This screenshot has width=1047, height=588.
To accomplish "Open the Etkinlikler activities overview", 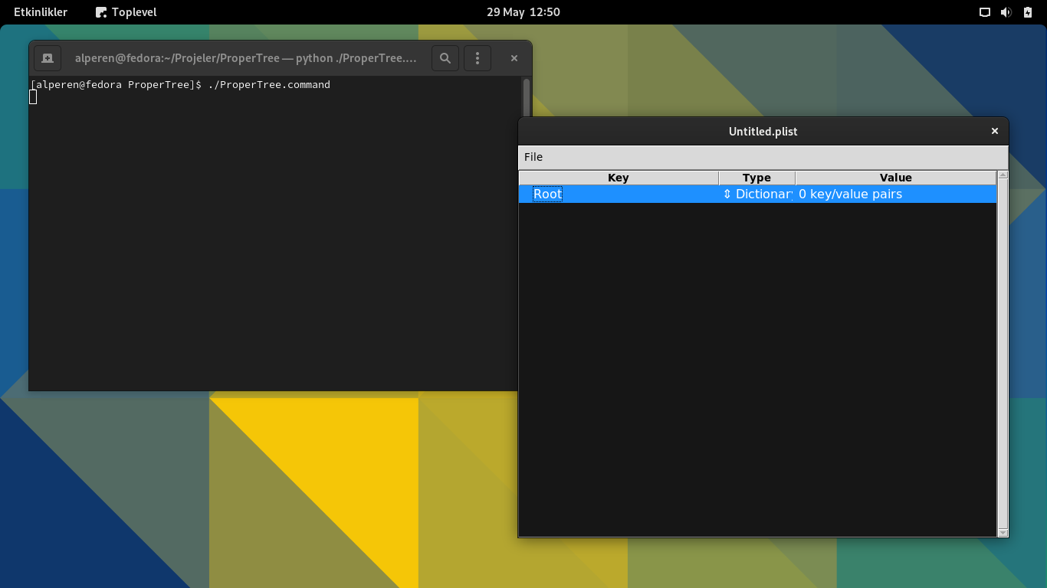I will [41, 12].
